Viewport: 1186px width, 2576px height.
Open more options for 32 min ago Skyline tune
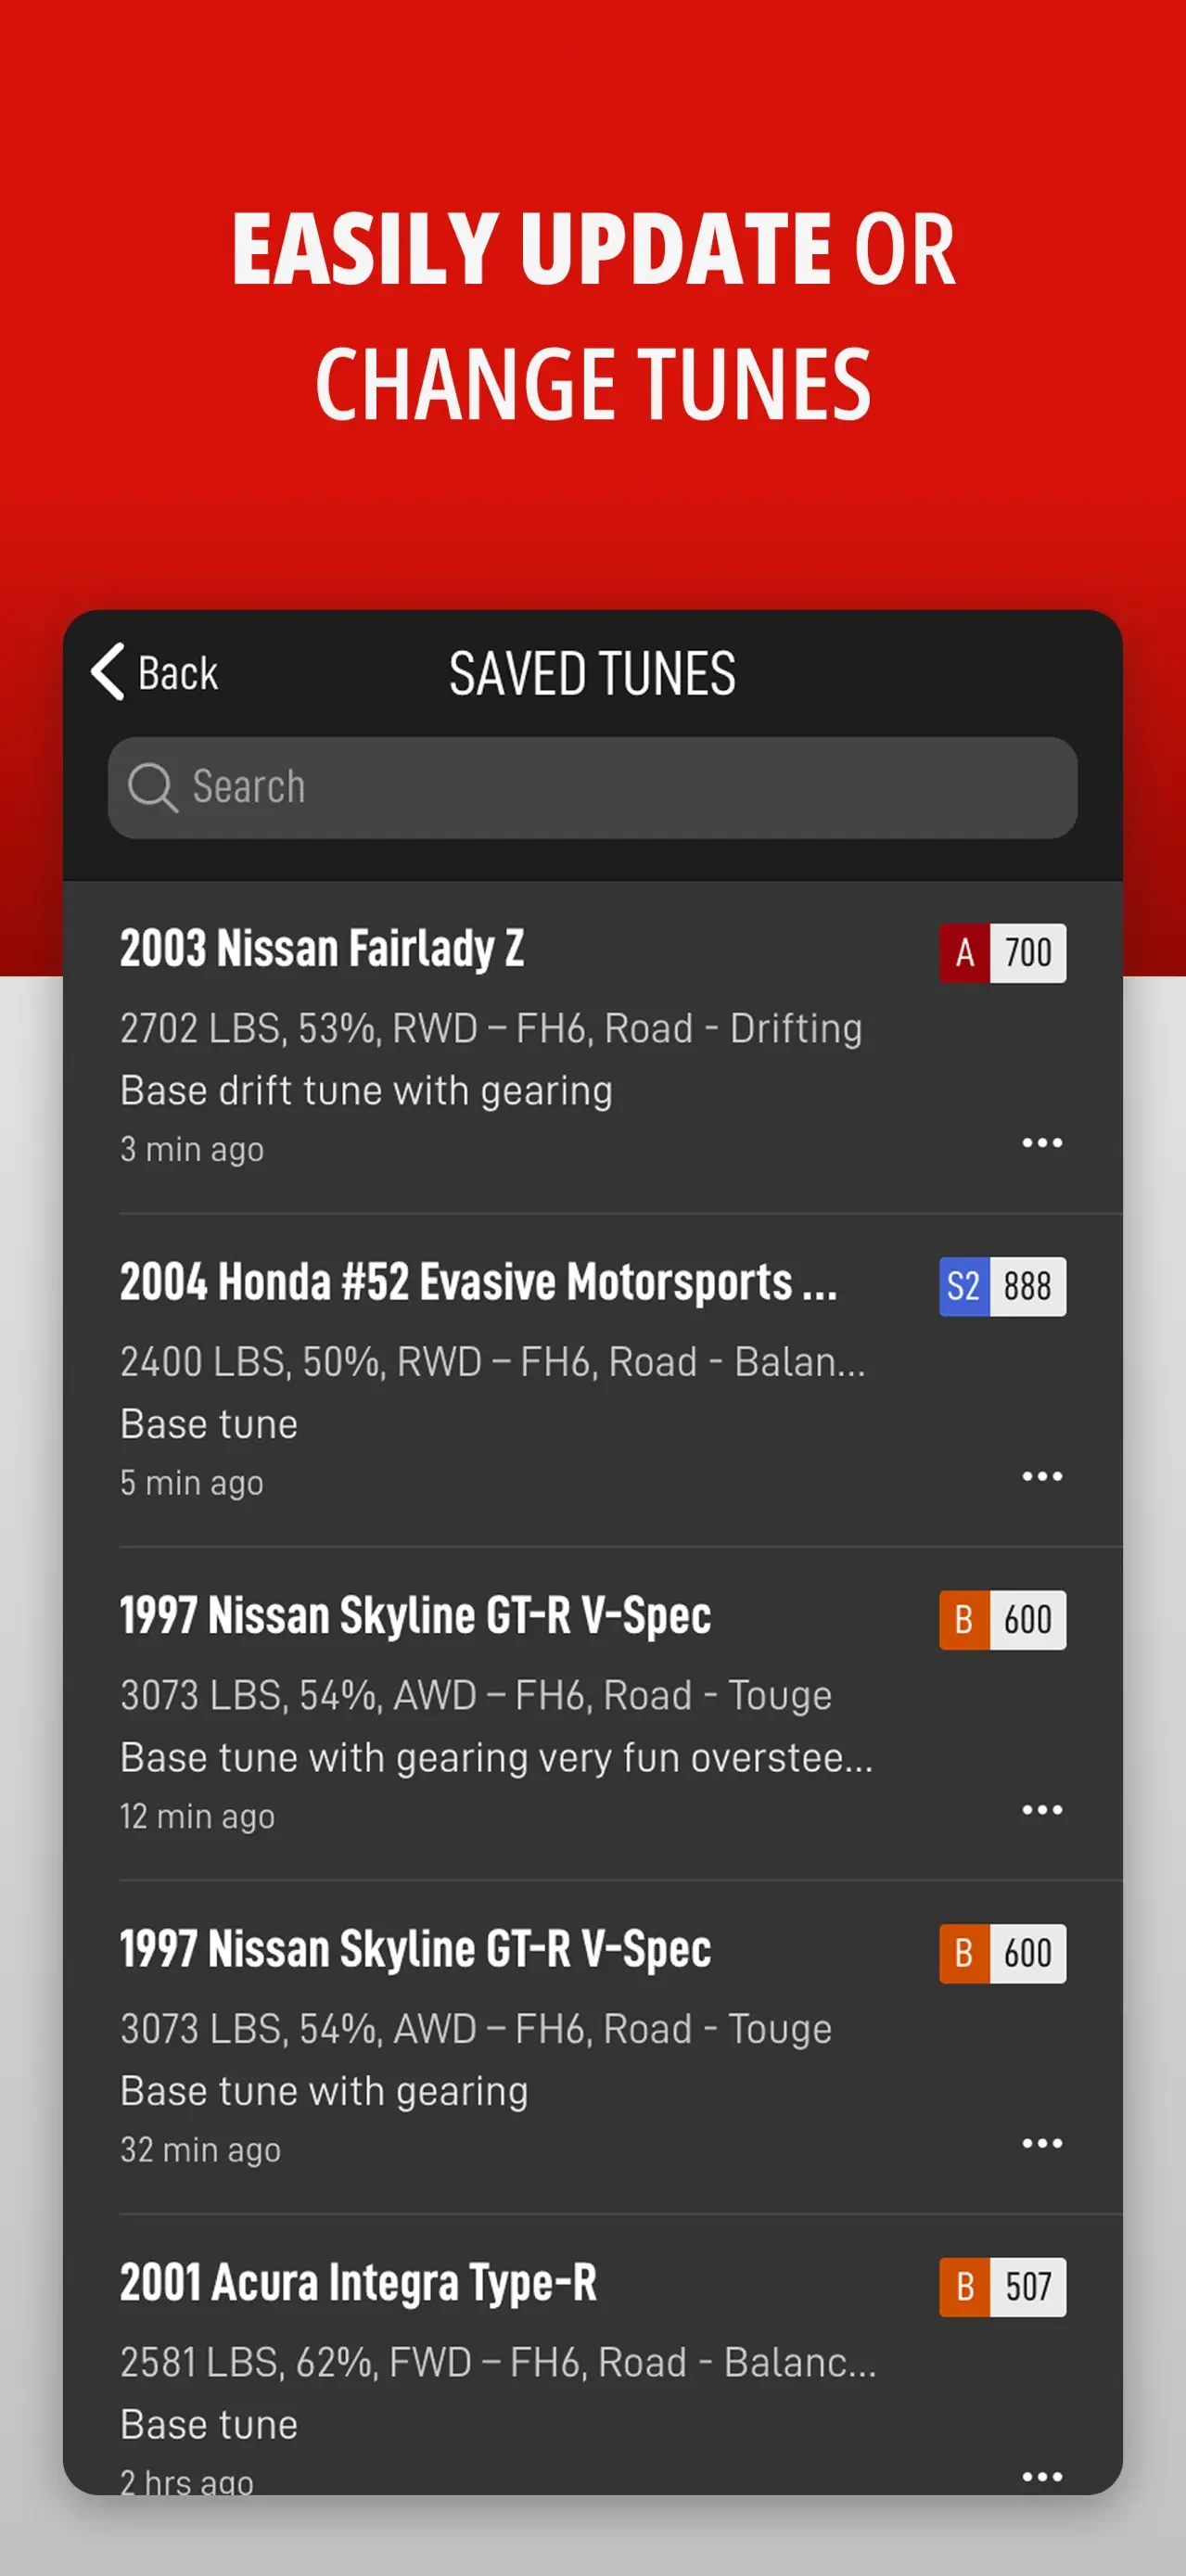pos(1042,2143)
